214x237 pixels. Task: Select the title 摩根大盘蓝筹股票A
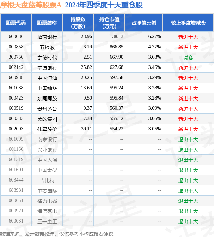point(31,5)
